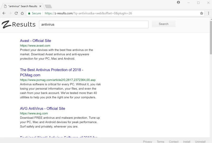Go back using the browser back arrow

click(4, 13)
